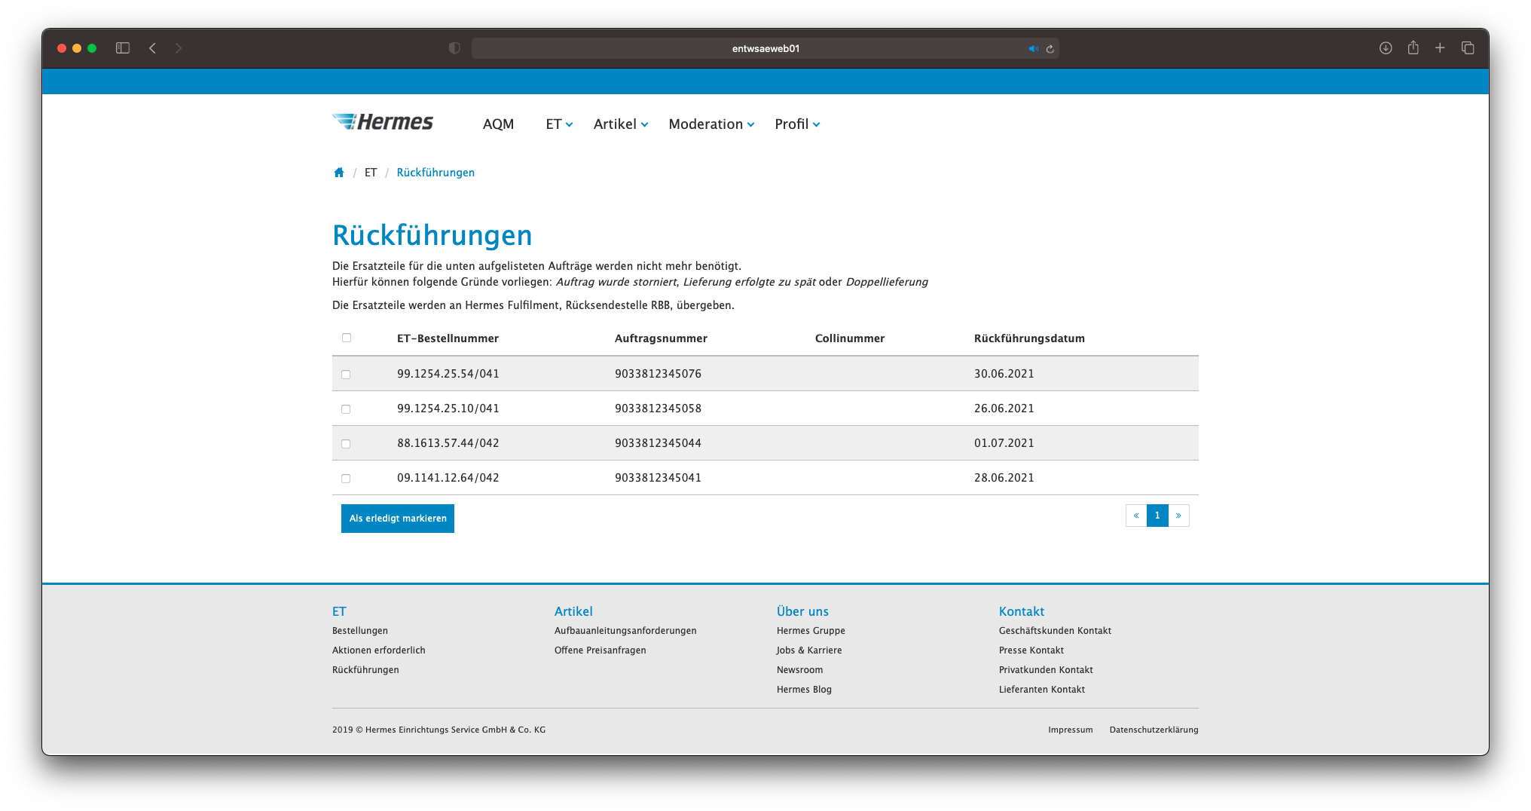Click the Safari address bar

(765, 48)
